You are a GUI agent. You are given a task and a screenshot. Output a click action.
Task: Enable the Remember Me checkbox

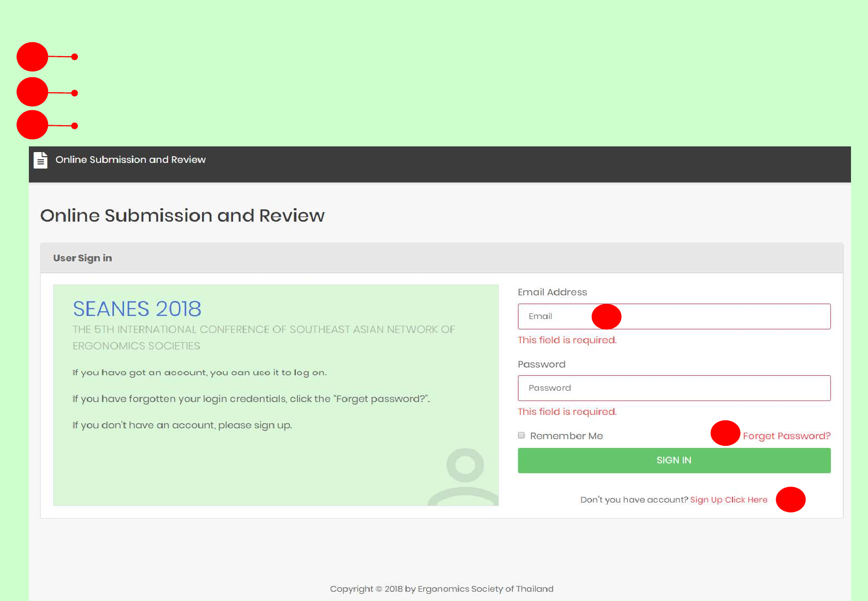tap(522, 436)
